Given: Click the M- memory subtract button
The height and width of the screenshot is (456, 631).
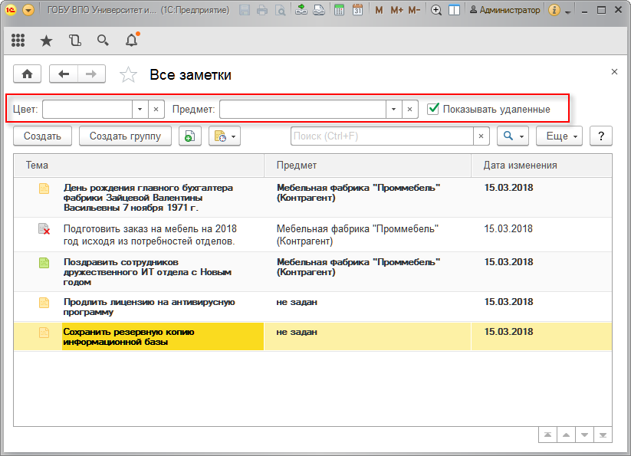Looking at the screenshot, I should [x=414, y=10].
